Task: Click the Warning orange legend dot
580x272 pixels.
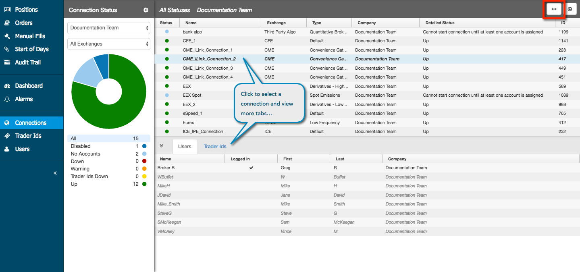Action: [x=144, y=169]
